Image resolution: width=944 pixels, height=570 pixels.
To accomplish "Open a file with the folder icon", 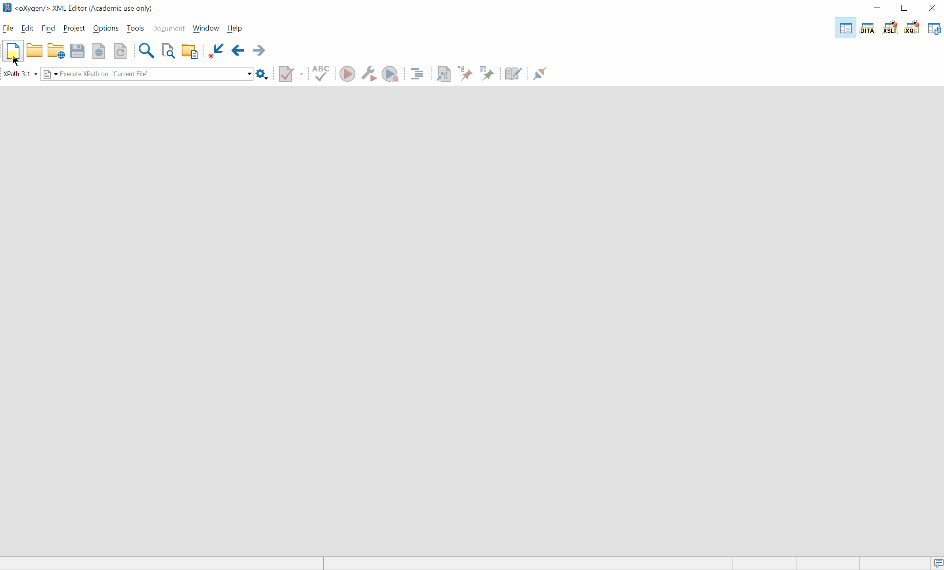I will [x=35, y=51].
